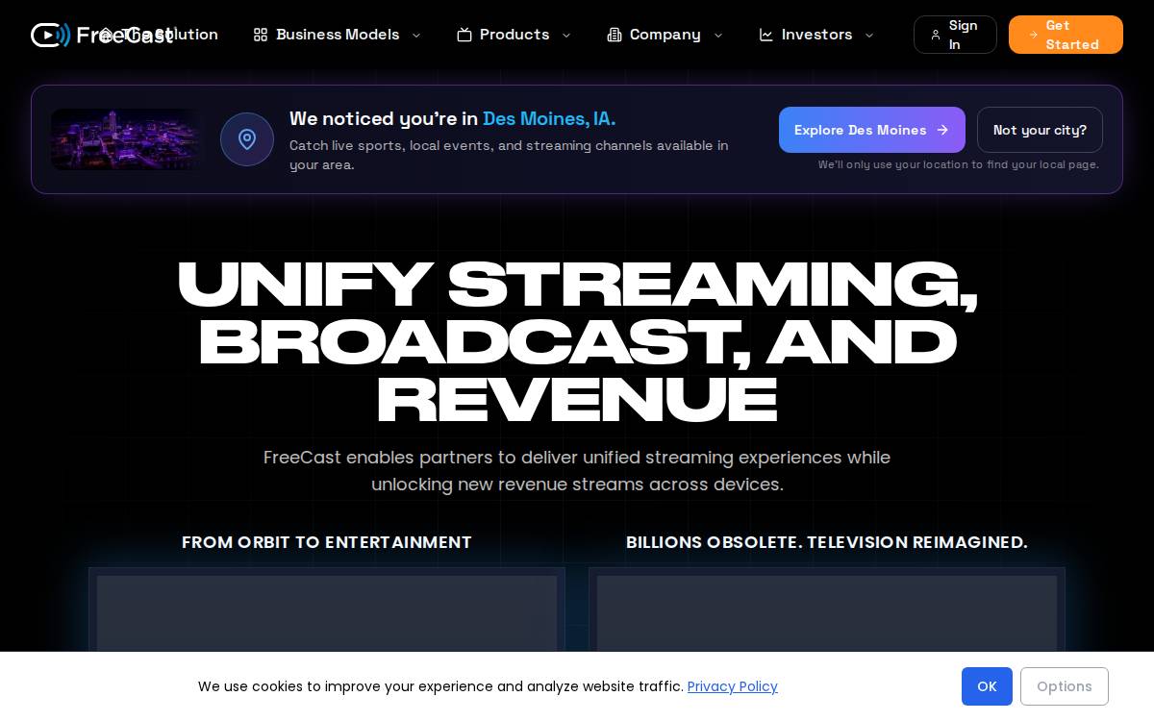Expand the Investors dropdown chevron
The image size is (1154, 721).
coord(869,36)
